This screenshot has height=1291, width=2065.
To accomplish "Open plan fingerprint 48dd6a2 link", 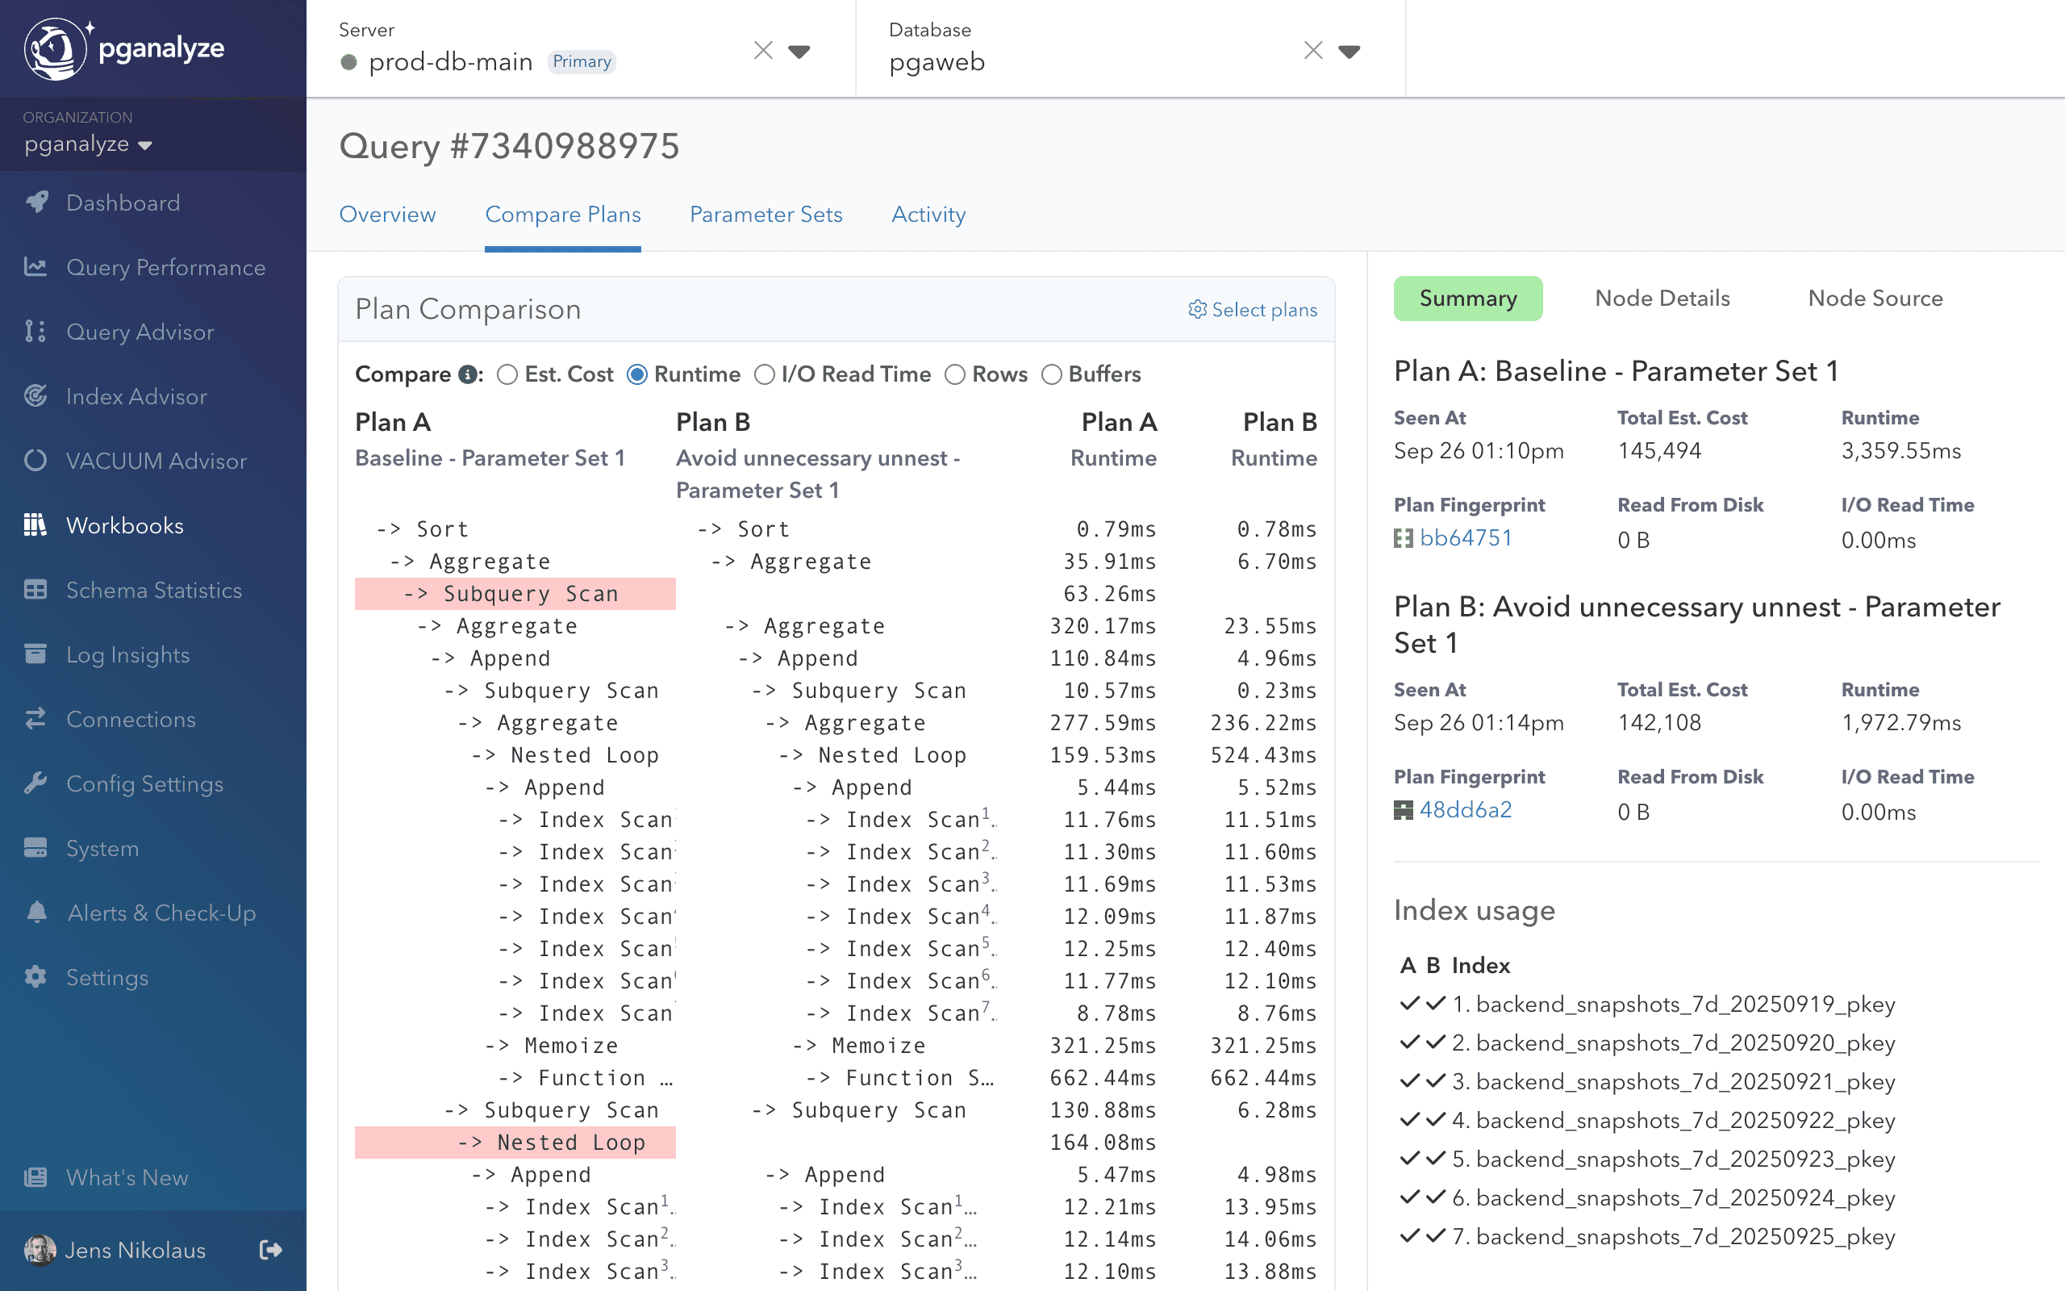I will (1465, 809).
